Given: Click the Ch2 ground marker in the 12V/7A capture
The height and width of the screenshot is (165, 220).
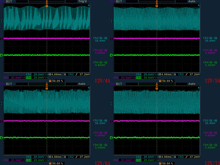Looking at the screenshot, I should pyautogui.click(x=112, y=104).
